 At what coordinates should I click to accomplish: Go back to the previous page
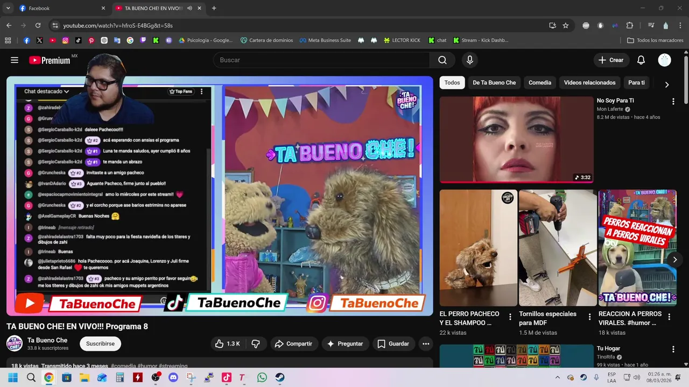pyautogui.click(x=9, y=25)
